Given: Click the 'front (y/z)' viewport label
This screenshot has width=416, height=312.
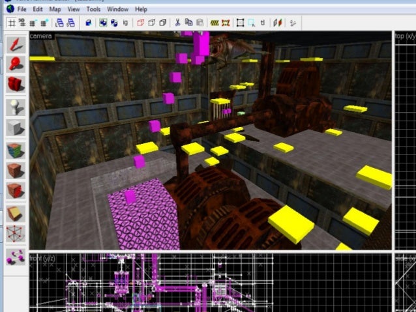Looking at the screenshot, I should (x=43, y=258).
